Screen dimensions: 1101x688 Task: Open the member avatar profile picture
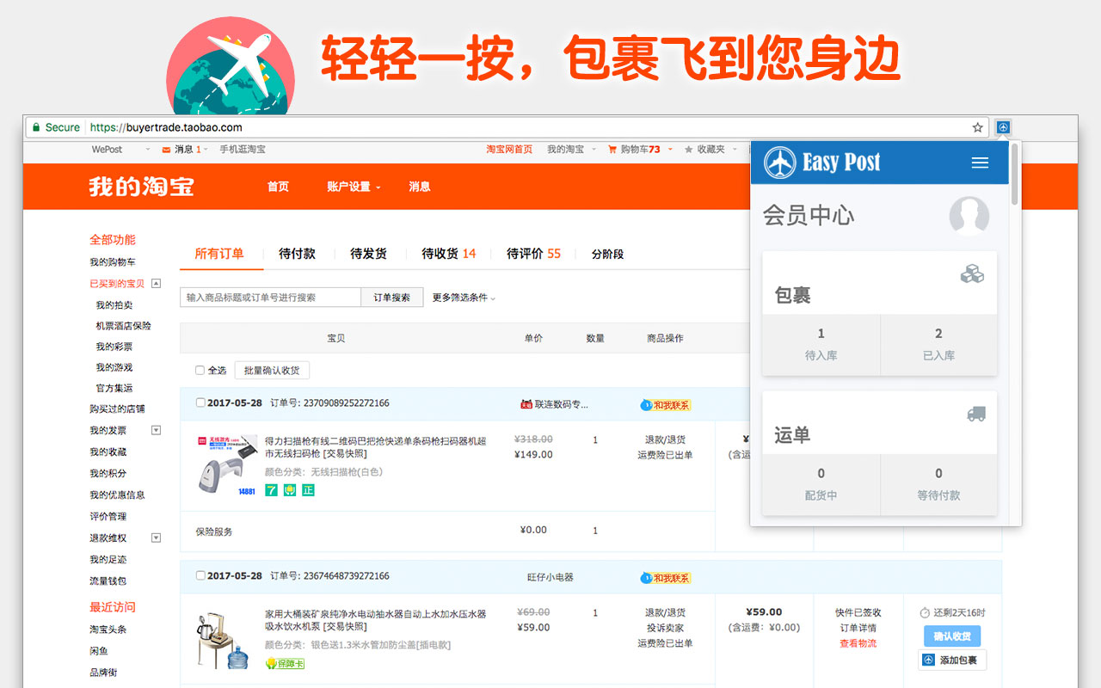(969, 216)
